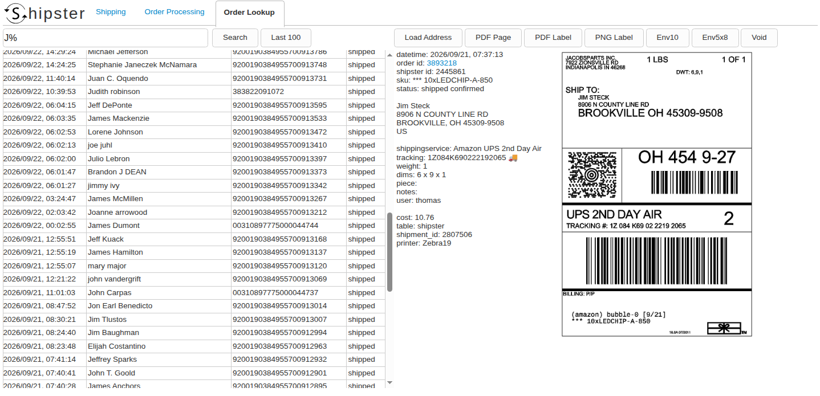Open the Order Processing tab

[174, 12]
